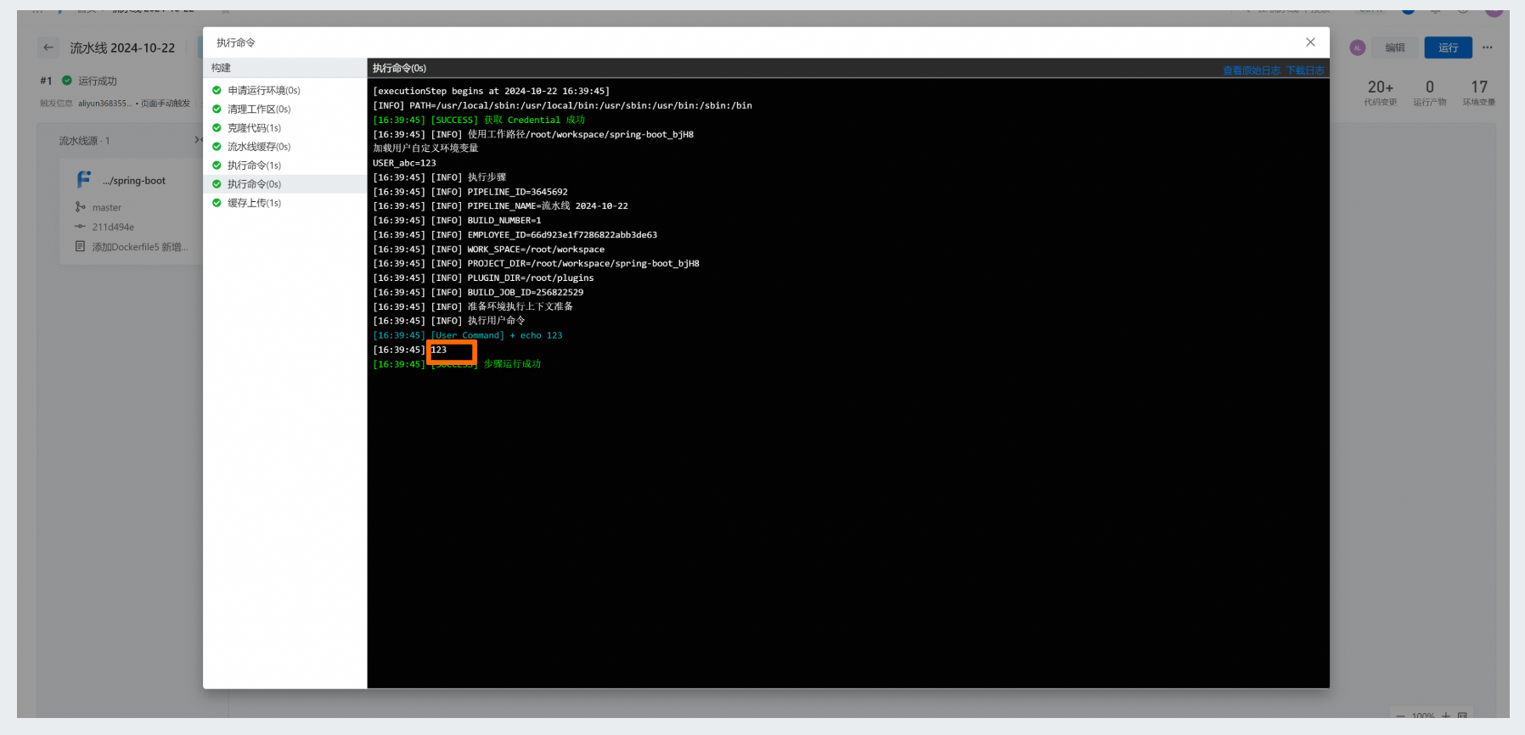Click the green check icon of 克隆代码(1s)
The height and width of the screenshot is (735, 1525).
217,127
